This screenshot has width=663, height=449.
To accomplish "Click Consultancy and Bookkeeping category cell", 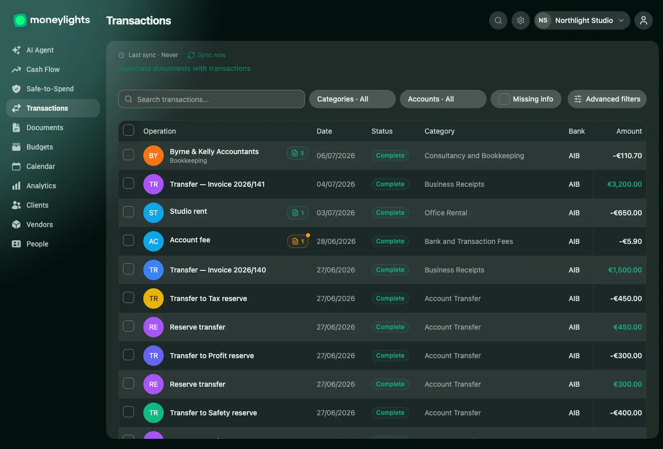I will coord(474,156).
